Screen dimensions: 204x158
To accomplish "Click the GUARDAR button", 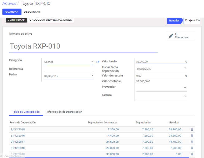I will click(x=12, y=12).
